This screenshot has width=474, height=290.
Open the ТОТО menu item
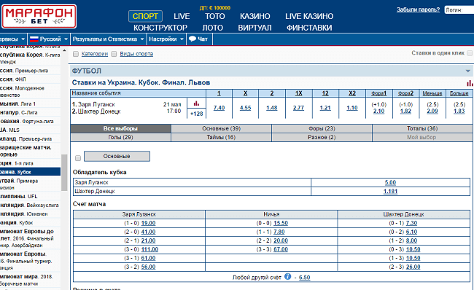215,16
